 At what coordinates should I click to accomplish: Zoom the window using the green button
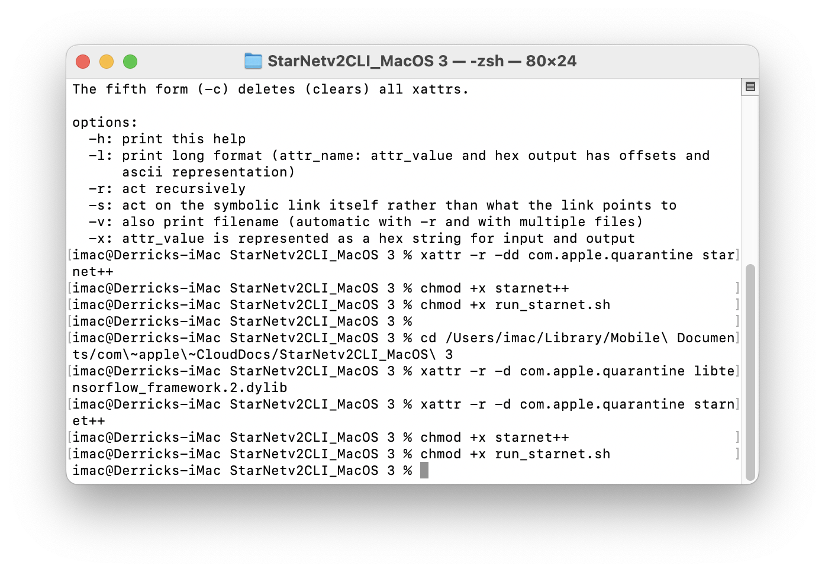tap(130, 62)
